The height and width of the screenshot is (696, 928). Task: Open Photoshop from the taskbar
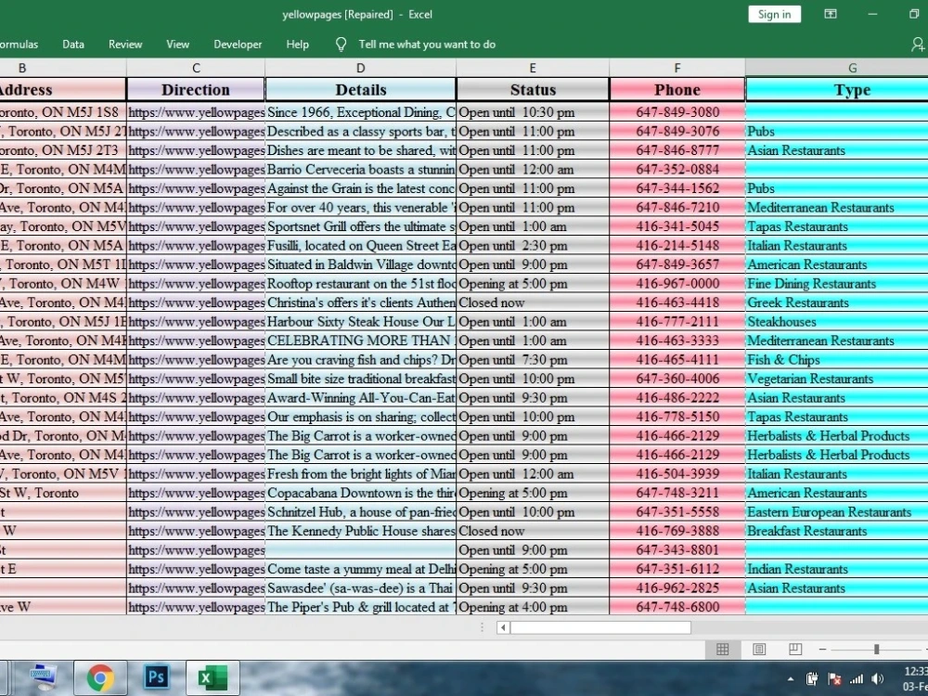coord(156,677)
